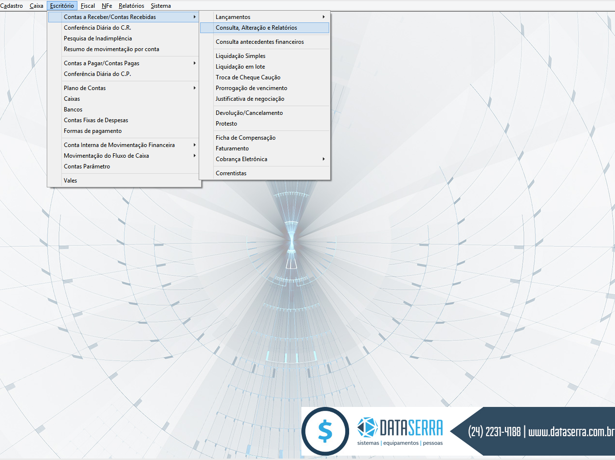Click the Lançamentos submenu arrow
The width and height of the screenshot is (615, 460).
[324, 17]
